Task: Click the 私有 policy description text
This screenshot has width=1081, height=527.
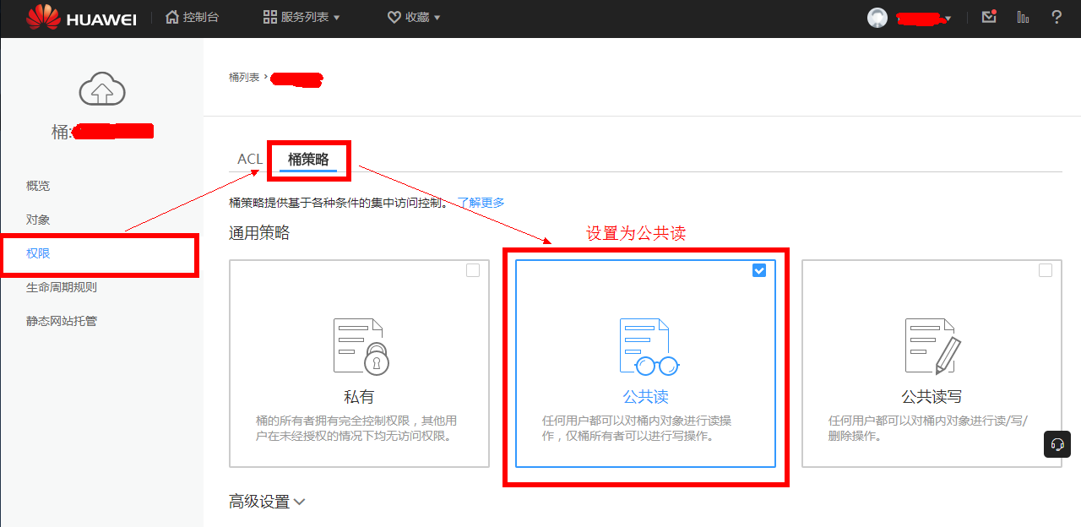Action: [358, 428]
